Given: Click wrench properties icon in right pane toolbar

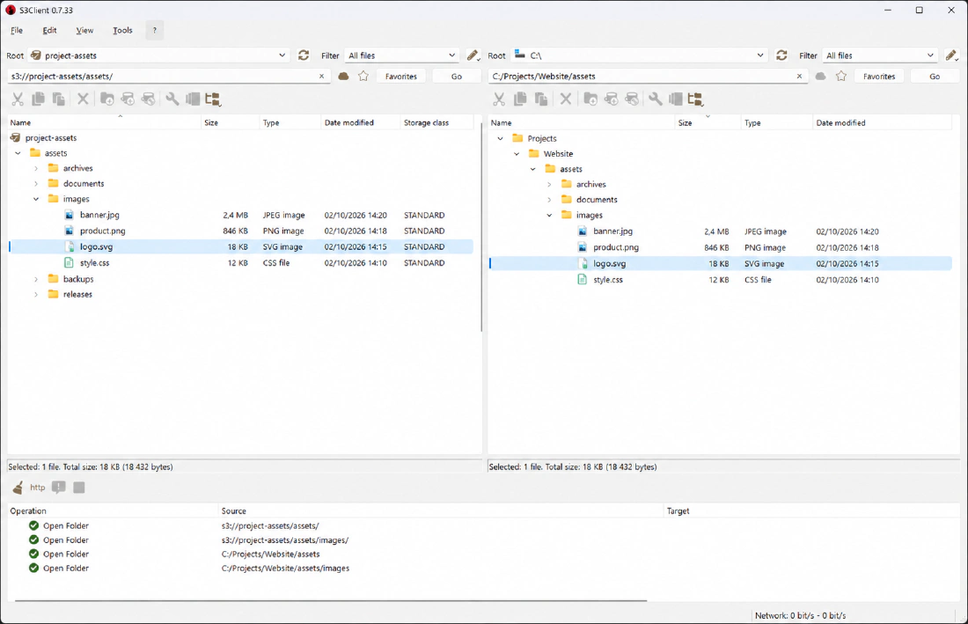Looking at the screenshot, I should (x=655, y=99).
